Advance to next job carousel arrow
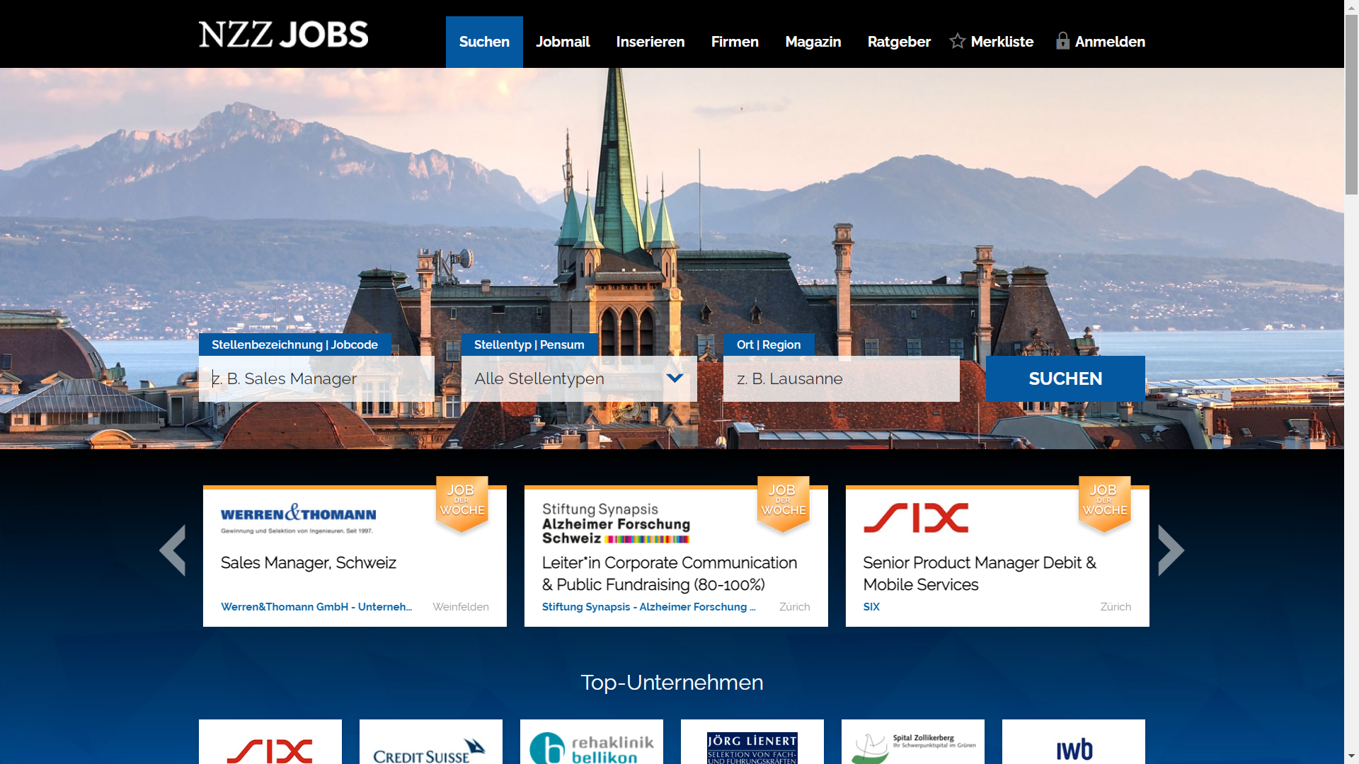 coord(1171,550)
